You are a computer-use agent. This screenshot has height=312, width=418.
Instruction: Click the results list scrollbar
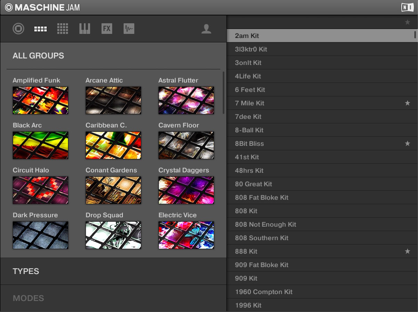[x=415, y=35]
